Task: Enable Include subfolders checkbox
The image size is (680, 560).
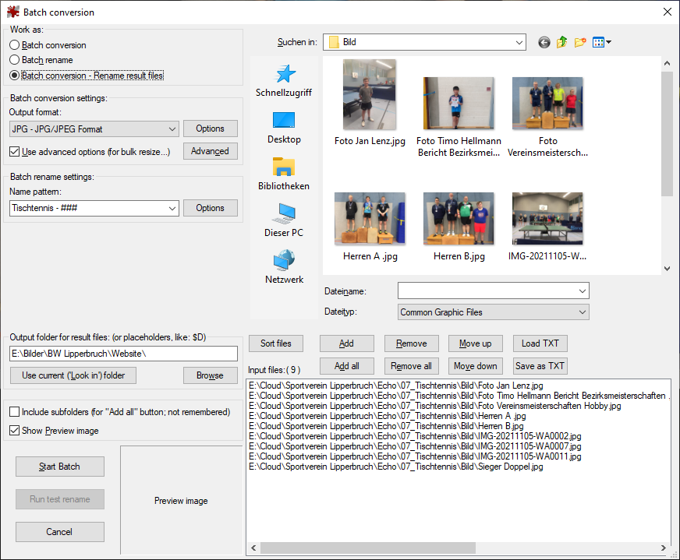Action: [15, 412]
